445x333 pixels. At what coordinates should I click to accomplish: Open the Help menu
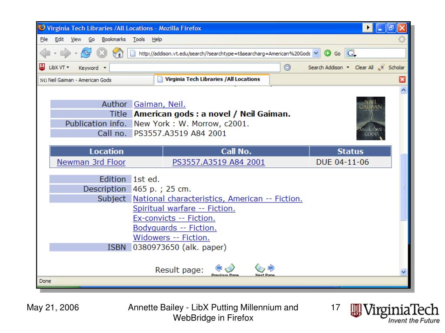tap(157, 39)
